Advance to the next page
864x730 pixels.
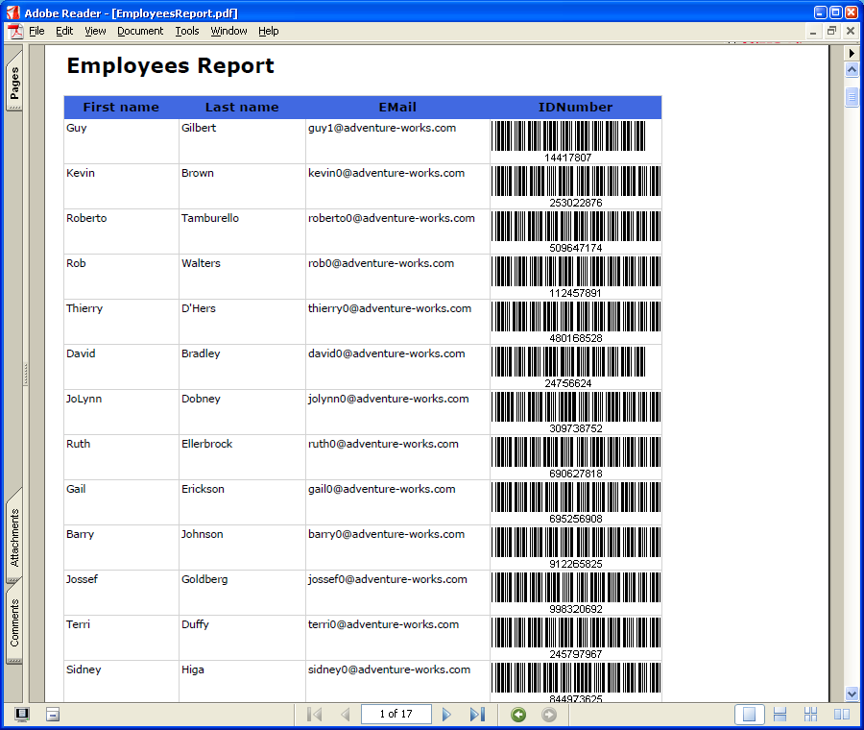click(x=446, y=715)
